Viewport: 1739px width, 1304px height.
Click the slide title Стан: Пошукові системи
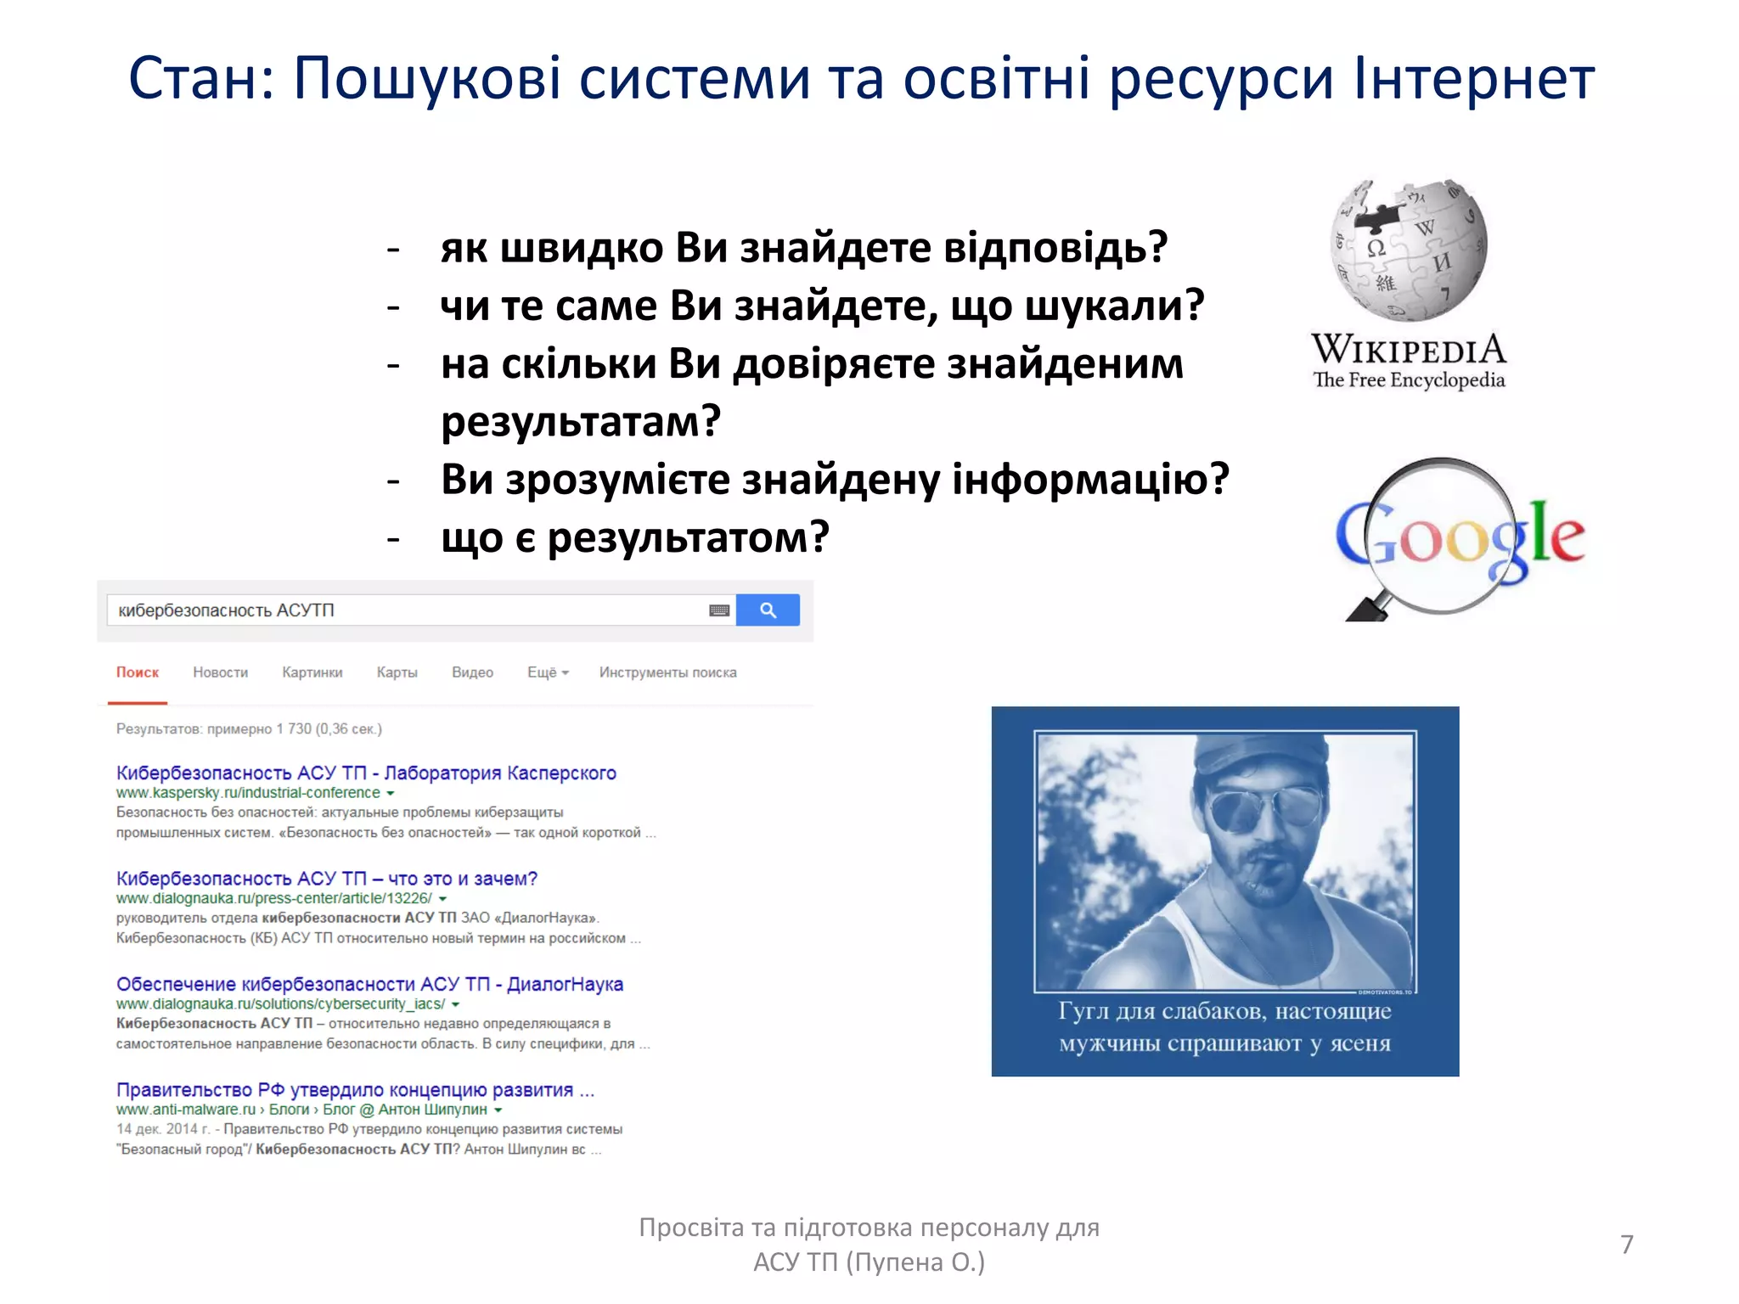(861, 78)
